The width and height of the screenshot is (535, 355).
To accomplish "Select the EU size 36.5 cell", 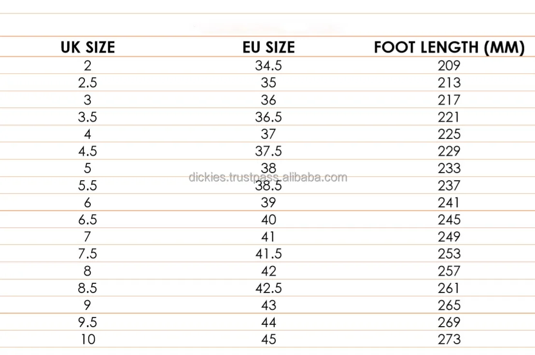I will [x=268, y=117].
